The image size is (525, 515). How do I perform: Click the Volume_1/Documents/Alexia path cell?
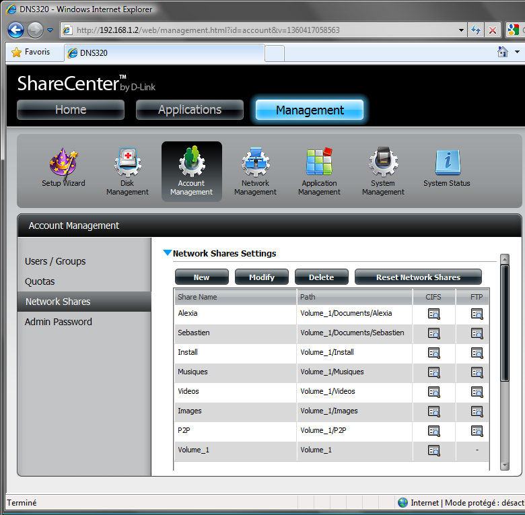(x=355, y=314)
